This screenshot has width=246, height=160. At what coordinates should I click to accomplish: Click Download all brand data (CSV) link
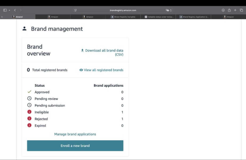(104, 53)
